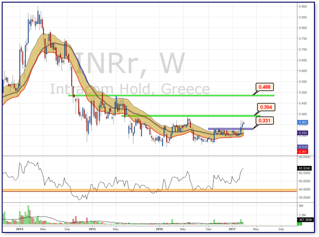The image size is (319, 237).
Task: Select the green horizontal line at 0.394
Action: [x=191, y=116]
